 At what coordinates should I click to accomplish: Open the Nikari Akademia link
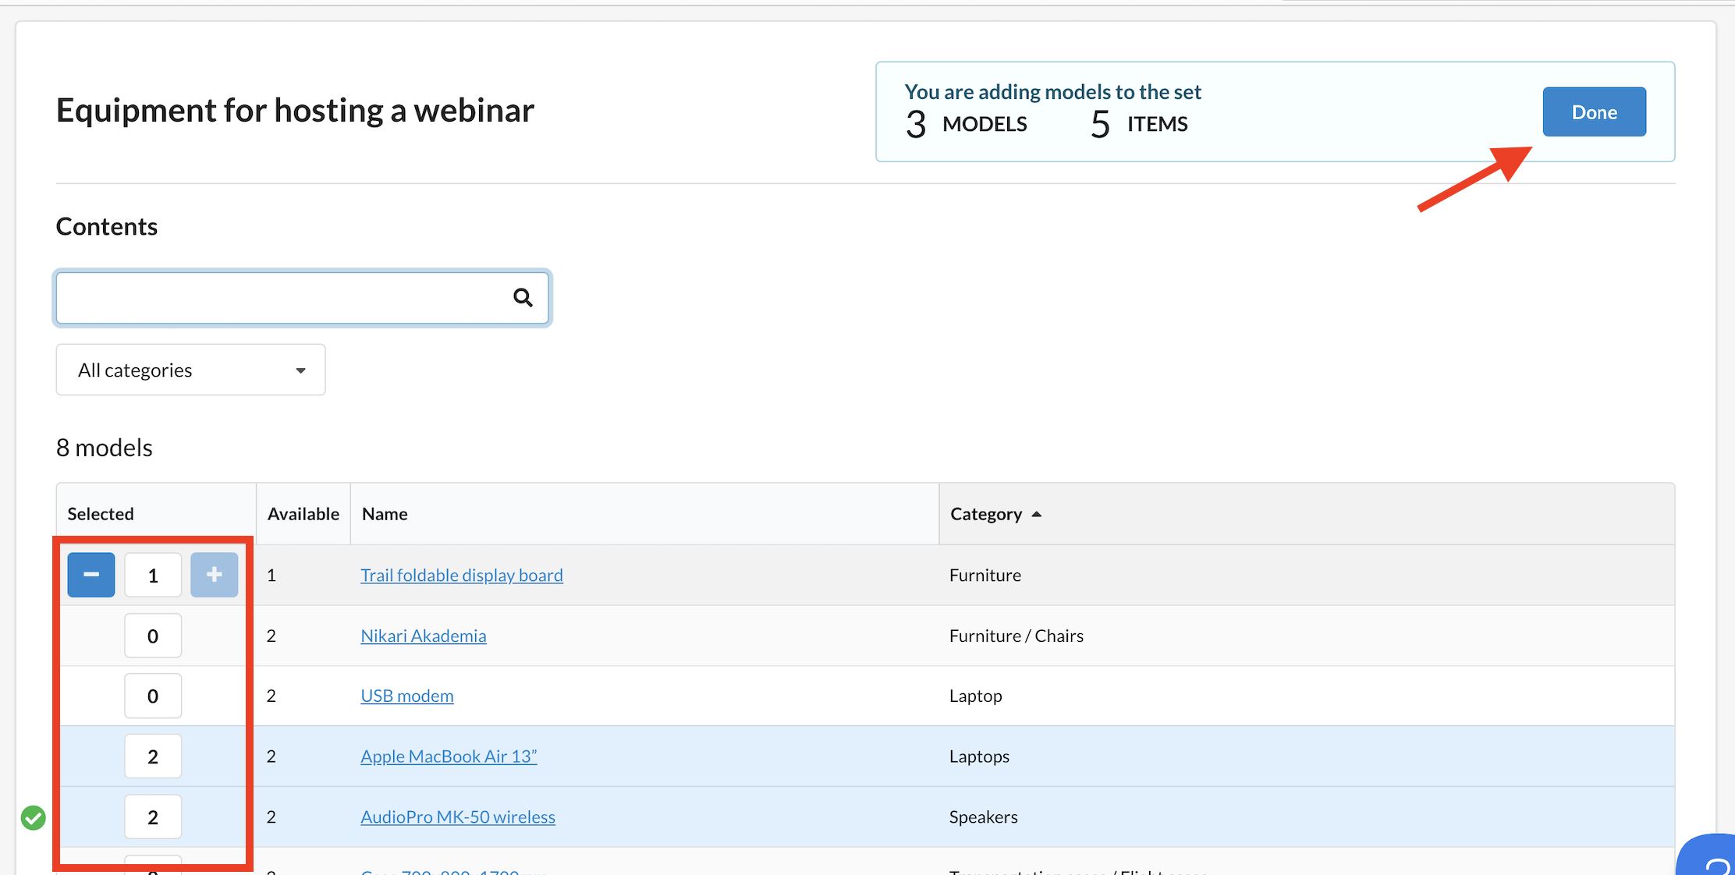[x=423, y=636]
